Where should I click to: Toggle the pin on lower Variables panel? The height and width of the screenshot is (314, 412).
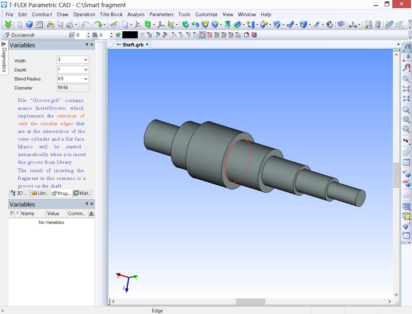click(x=86, y=204)
